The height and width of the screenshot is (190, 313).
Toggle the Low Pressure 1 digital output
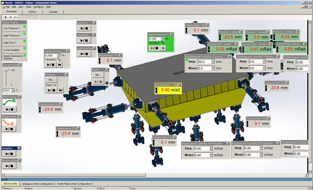click(x=25, y=27)
